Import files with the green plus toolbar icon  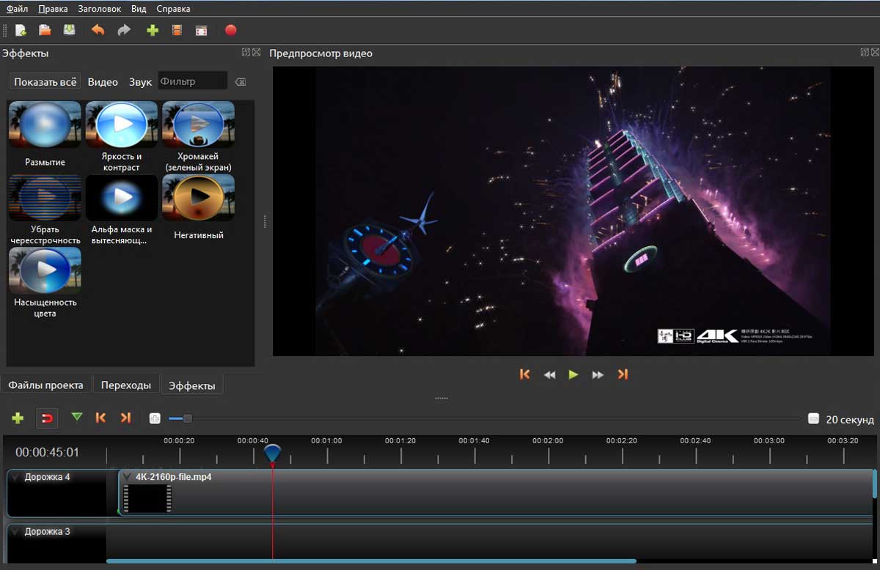(x=153, y=30)
